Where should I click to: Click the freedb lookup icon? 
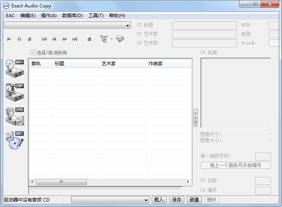(x=104, y=39)
